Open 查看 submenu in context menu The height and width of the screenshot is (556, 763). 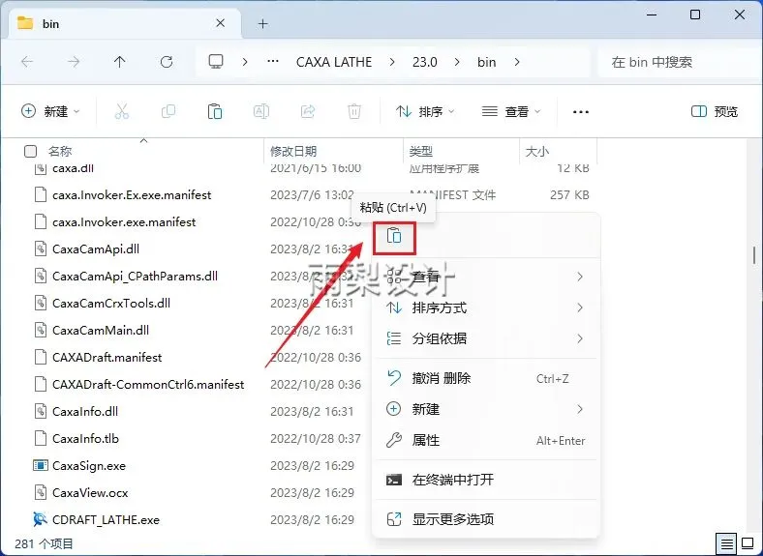tap(485, 277)
